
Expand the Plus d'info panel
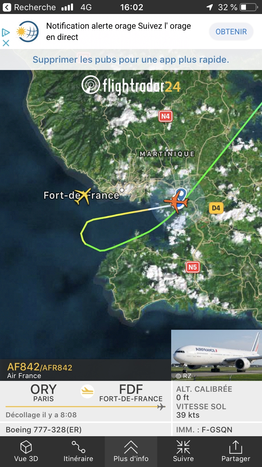pos(131,452)
